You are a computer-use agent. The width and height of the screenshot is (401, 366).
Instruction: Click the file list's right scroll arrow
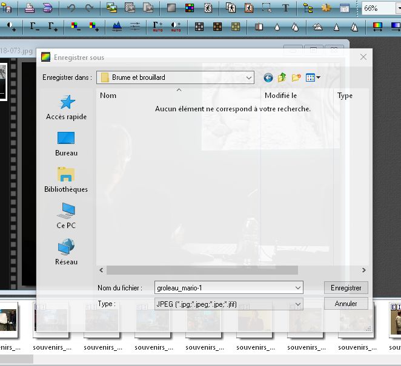[x=363, y=270]
